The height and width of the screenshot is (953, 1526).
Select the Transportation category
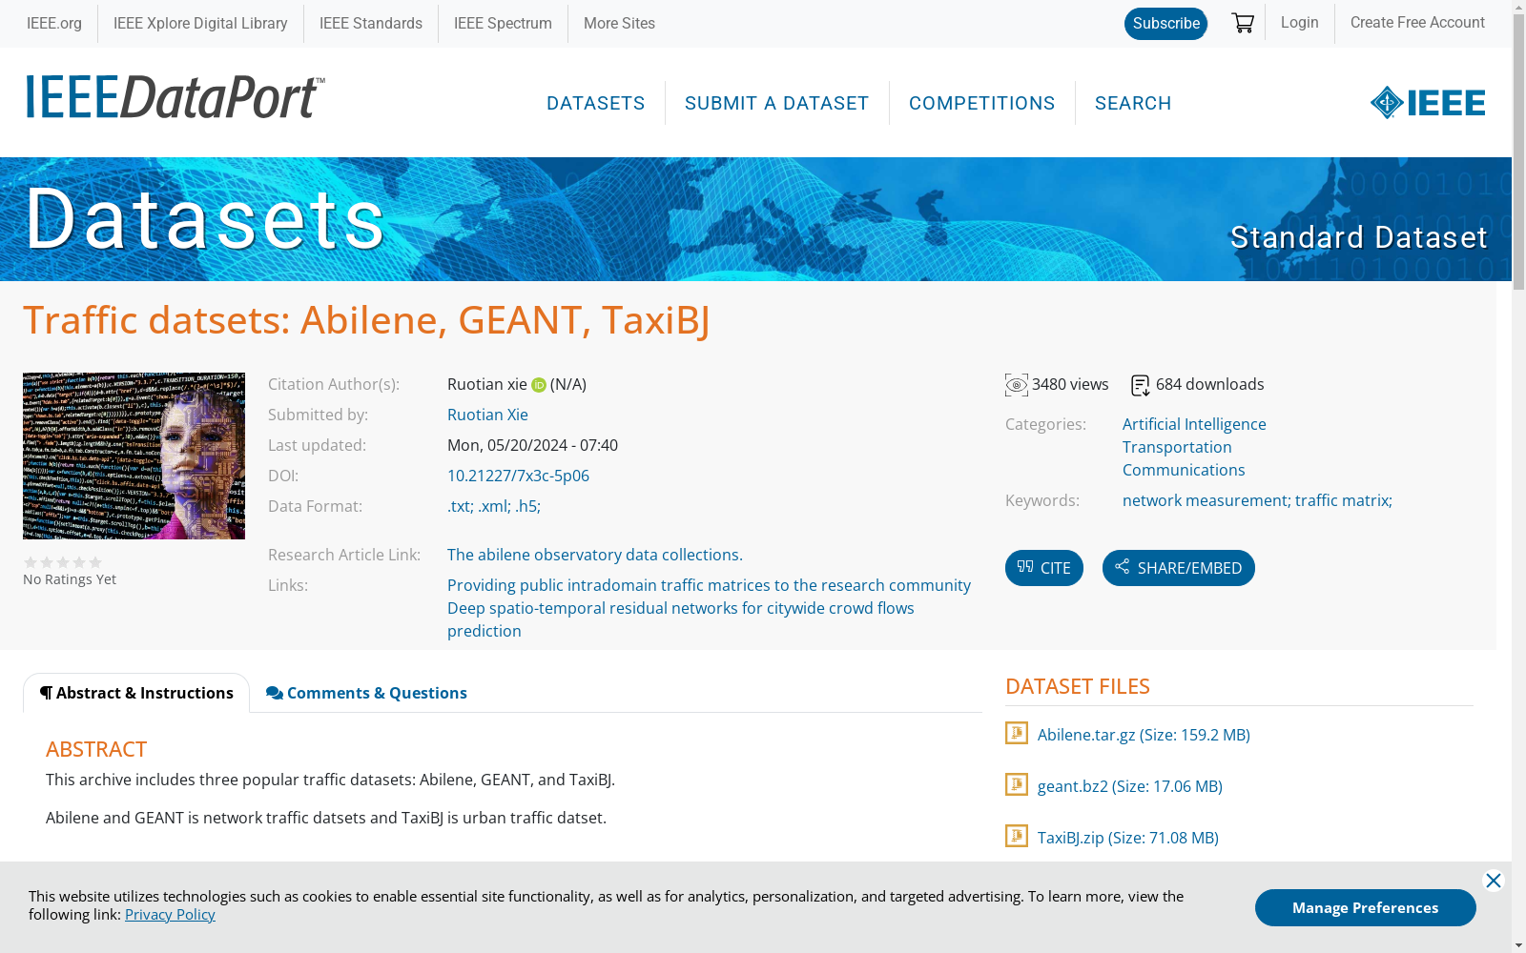tap(1177, 447)
